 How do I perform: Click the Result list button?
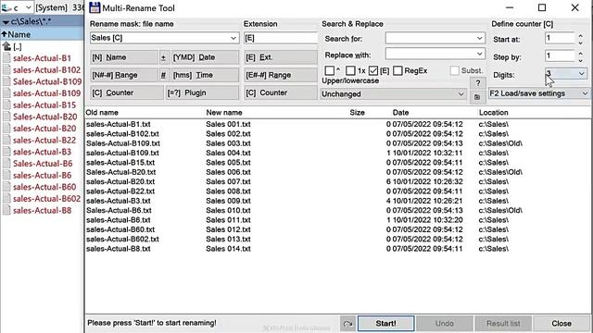pyautogui.click(x=503, y=324)
